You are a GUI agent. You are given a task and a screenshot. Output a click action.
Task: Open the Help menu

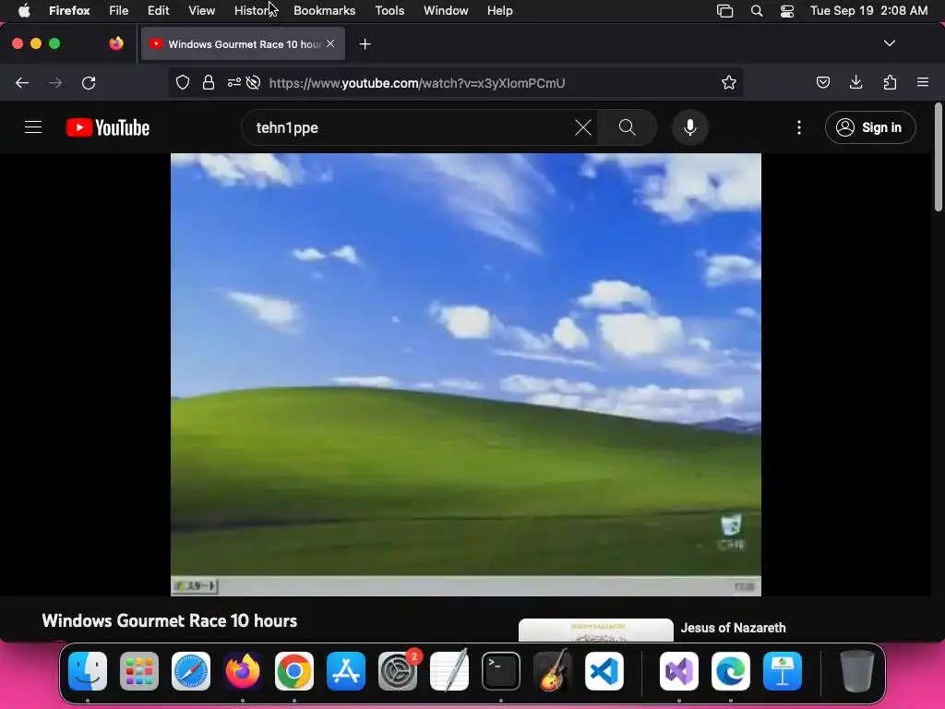[x=499, y=10]
